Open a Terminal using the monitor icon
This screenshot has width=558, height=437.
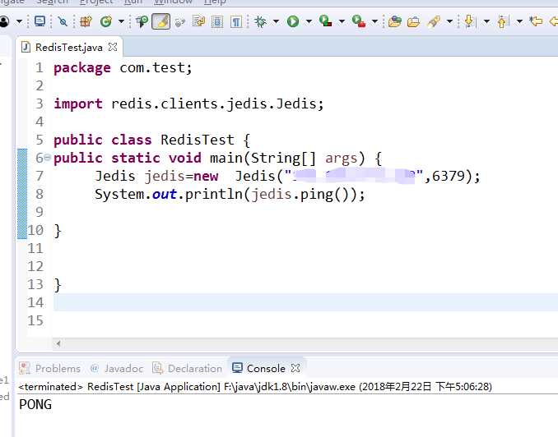click(x=40, y=21)
